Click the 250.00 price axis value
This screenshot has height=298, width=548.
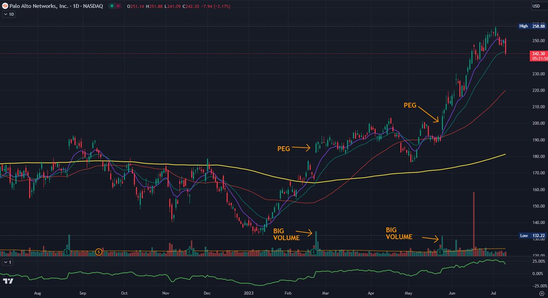pyautogui.click(x=539, y=41)
